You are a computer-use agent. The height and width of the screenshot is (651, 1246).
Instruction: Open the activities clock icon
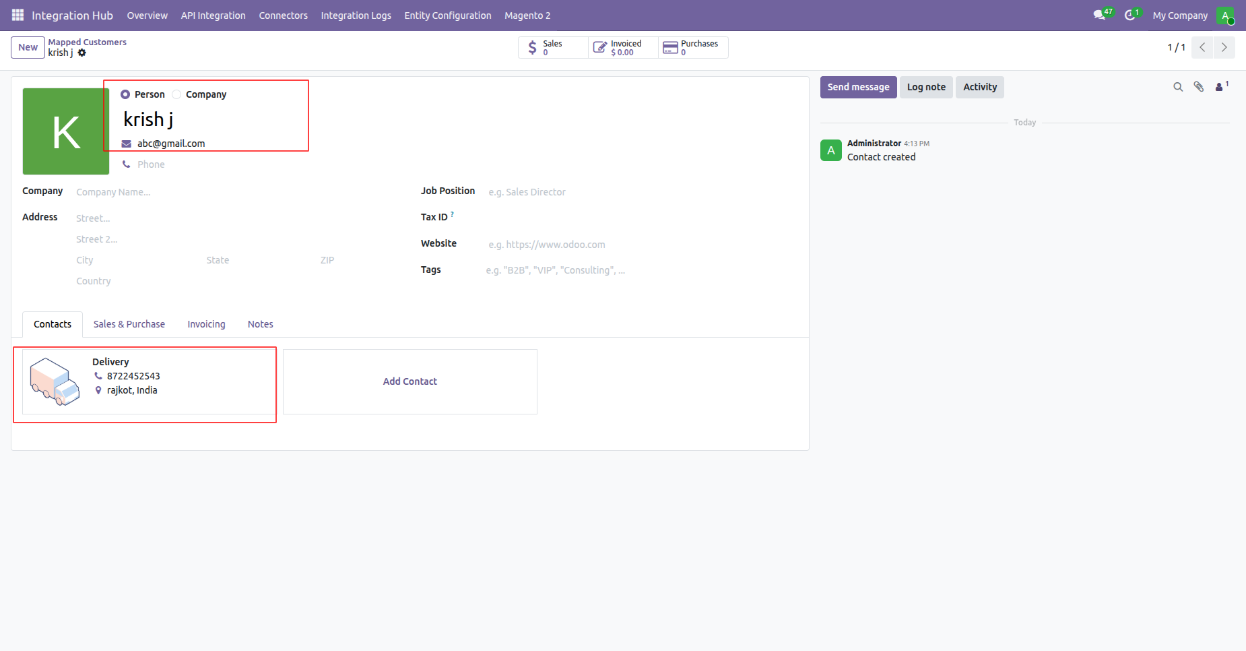tap(1132, 15)
